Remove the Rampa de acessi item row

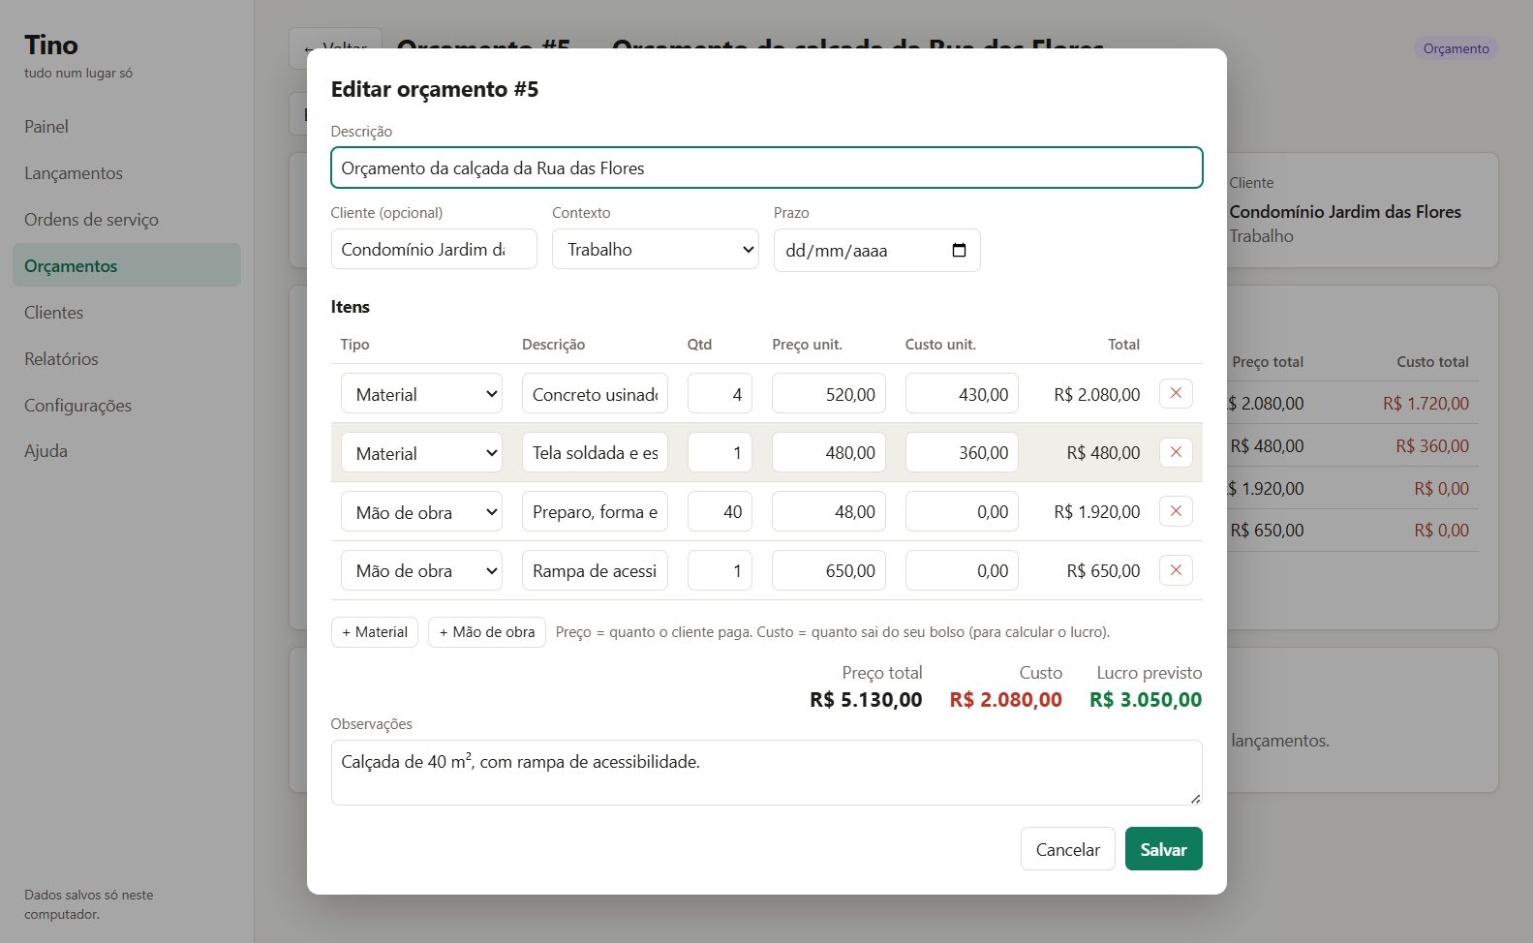[1176, 570]
